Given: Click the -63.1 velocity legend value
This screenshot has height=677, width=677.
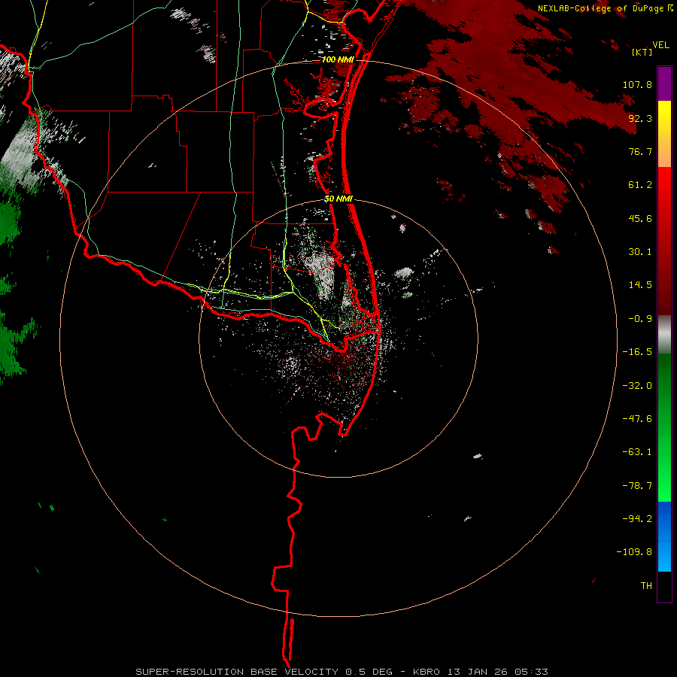Looking at the screenshot, I should click(x=637, y=452).
